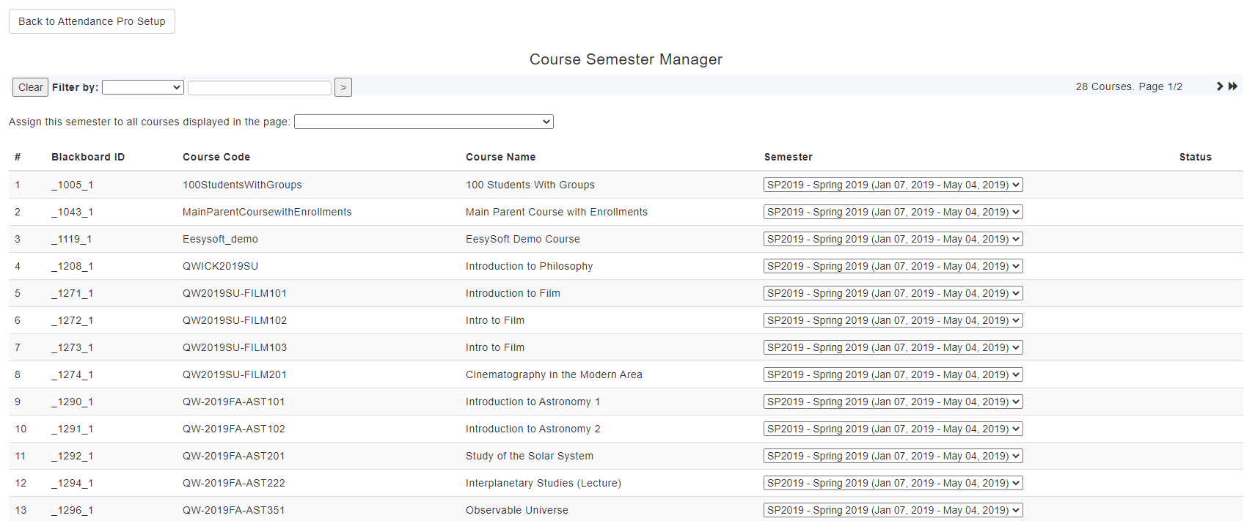Image resolution: width=1244 pixels, height=521 pixels.
Task: Go to the next page arrow
Action: 1220,86
